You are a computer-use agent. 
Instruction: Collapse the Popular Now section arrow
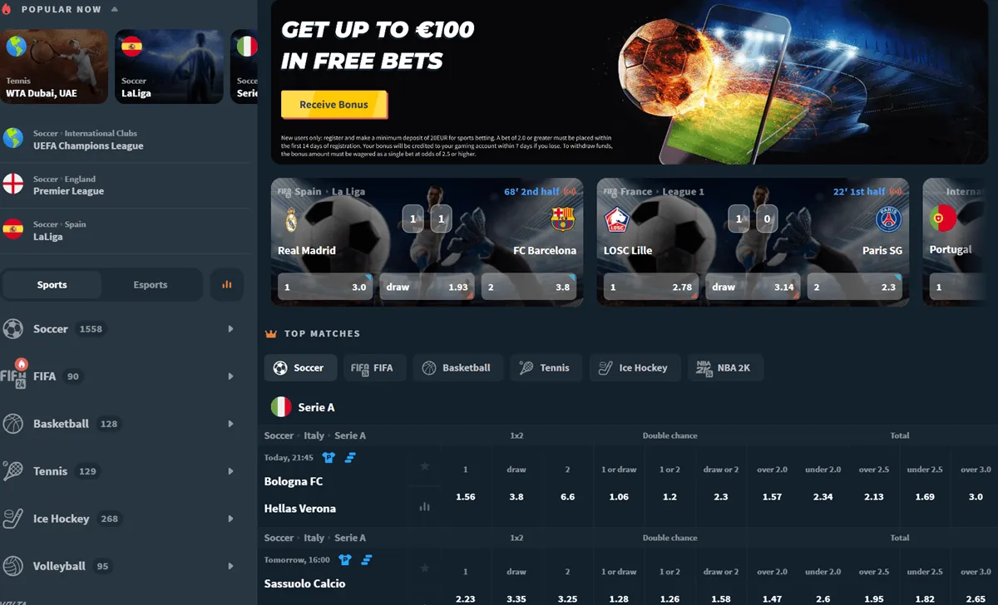pos(114,9)
